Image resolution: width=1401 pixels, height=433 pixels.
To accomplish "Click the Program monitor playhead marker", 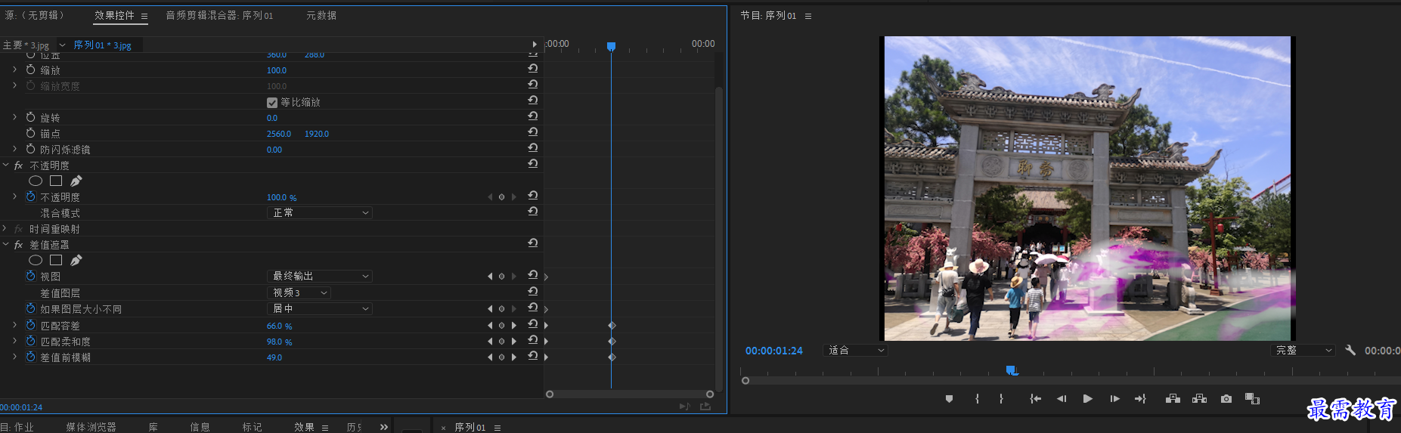I will (1012, 370).
